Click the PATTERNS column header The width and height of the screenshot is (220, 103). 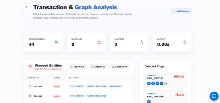74,78
